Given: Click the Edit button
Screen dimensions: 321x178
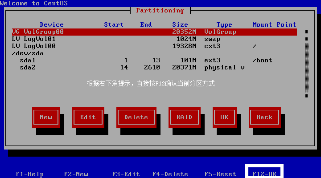Looking at the screenshot, I should (88, 117).
